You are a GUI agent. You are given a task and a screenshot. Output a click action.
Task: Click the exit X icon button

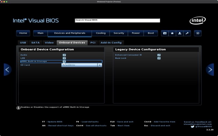pos(198,33)
